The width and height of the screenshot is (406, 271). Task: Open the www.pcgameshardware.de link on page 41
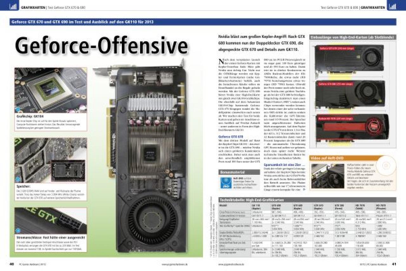(231, 264)
